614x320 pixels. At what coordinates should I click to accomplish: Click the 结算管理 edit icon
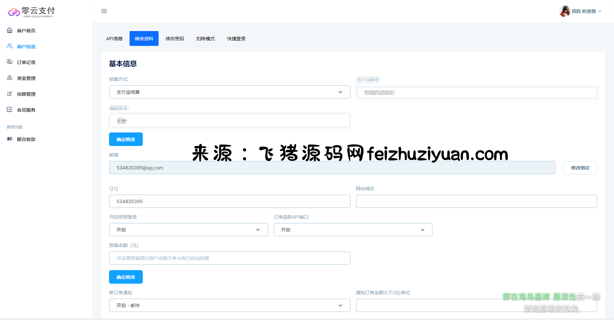(10, 94)
